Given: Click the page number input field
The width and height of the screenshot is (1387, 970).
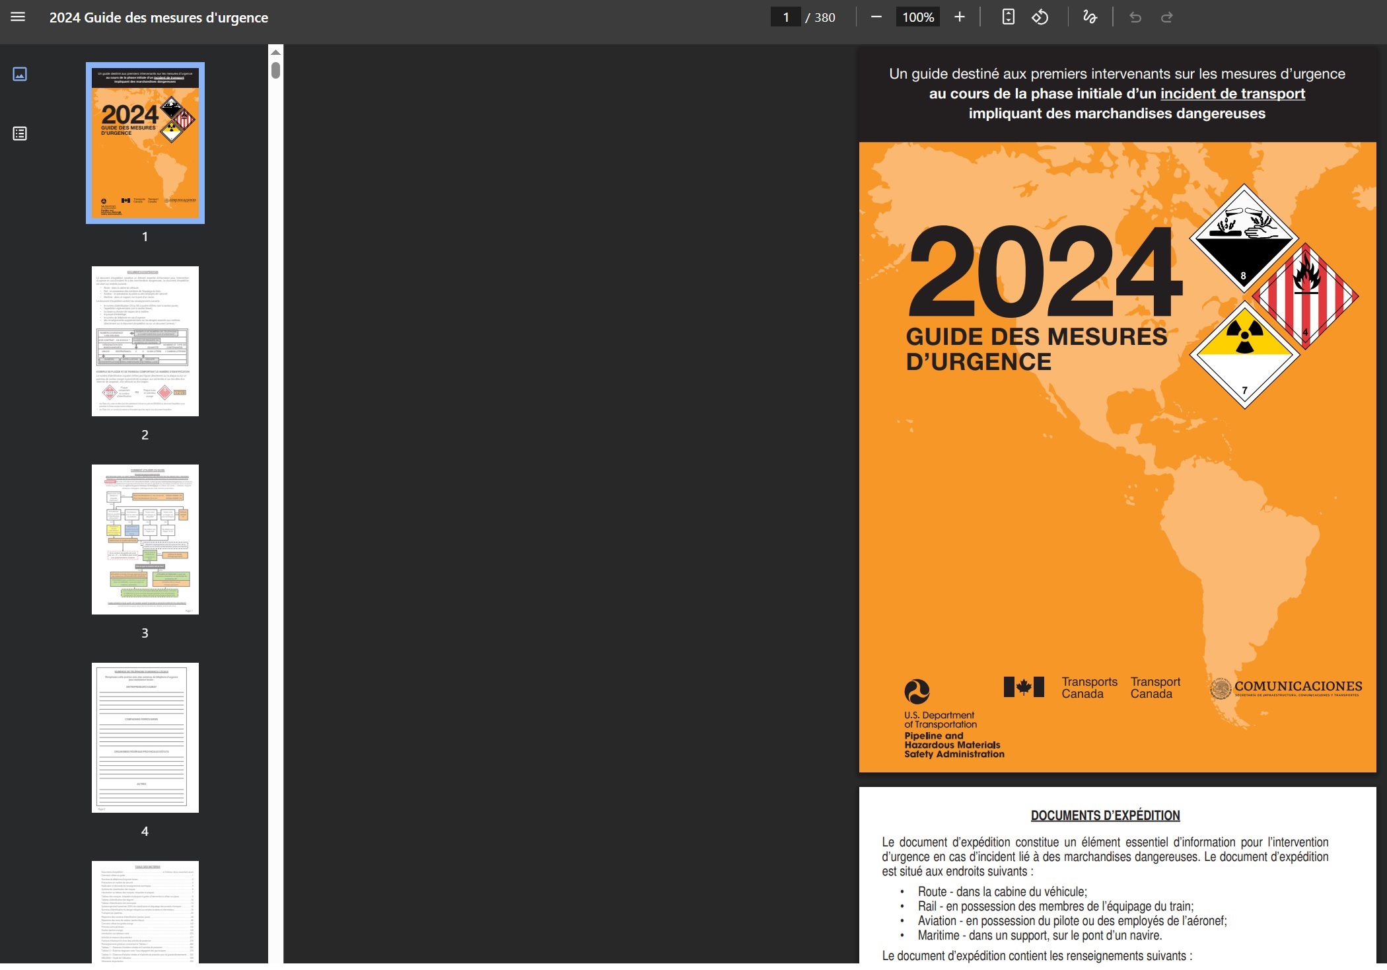Looking at the screenshot, I should [785, 17].
